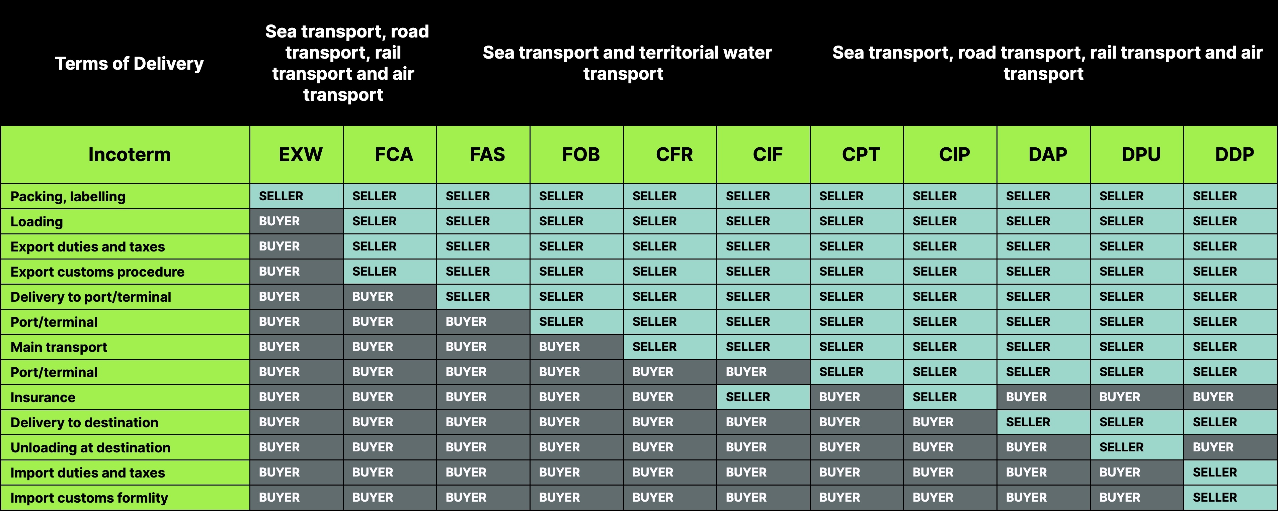
Task: Click the BUYER cell for EXW Loading
Action: 279,221
